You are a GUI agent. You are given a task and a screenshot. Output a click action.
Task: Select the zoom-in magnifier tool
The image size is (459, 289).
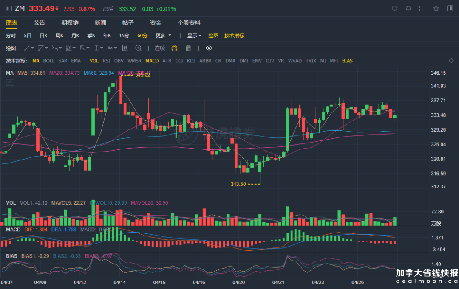click(x=138, y=48)
